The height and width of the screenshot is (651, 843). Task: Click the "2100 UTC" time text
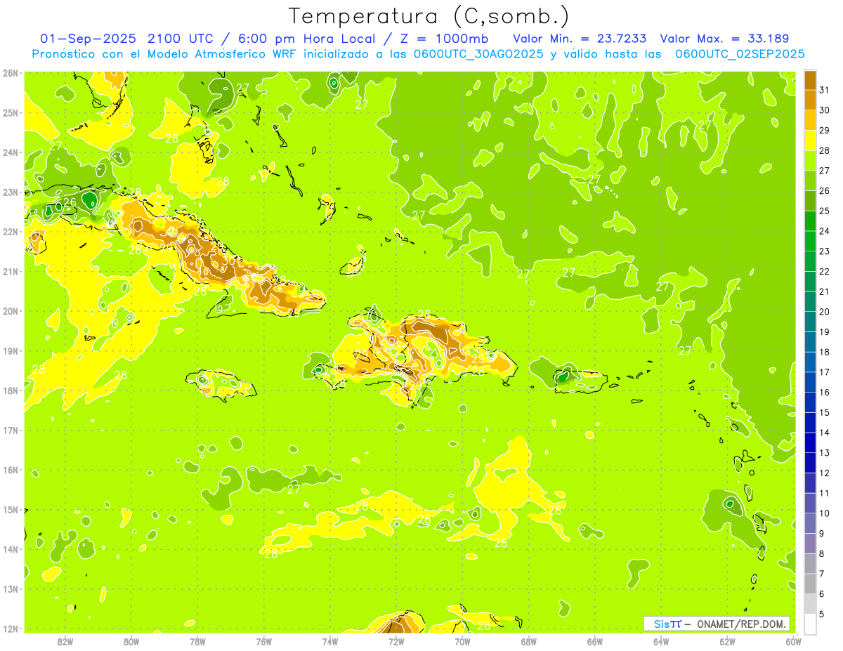point(180,39)
